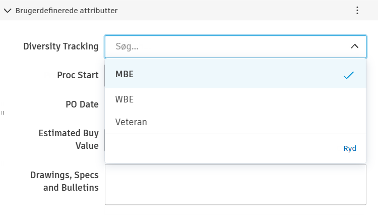Screen dimensions: 378x220
Task: Click the Drawings, Specs and Bulletins label
Action: tap(64, 181)
